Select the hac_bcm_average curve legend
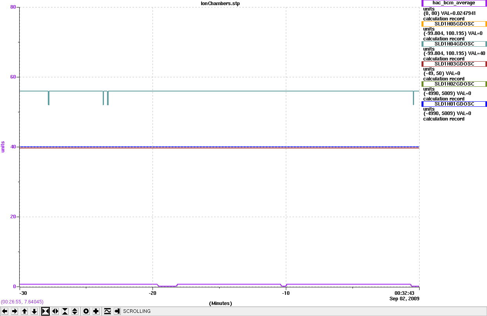The height and width of the screenshot is (316, 487). point(454,3)
